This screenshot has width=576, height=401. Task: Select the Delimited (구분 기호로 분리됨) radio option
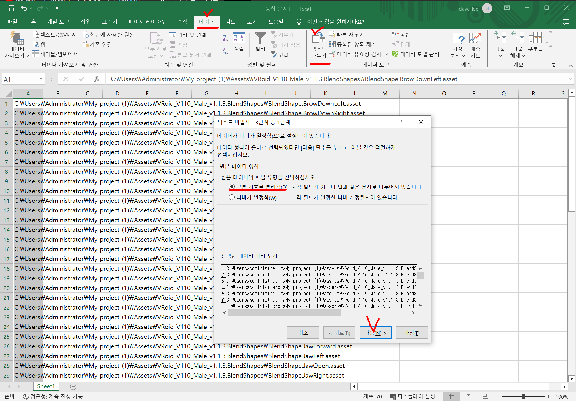click(232, 187)
